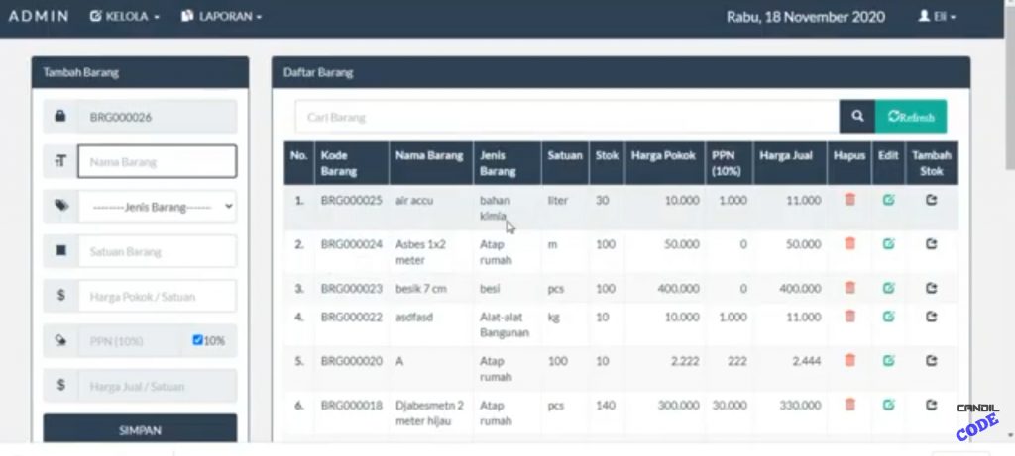Toggle the 10% PPN checkbox
Screen dimensions: 1015x456
click(x=198, y=341)
